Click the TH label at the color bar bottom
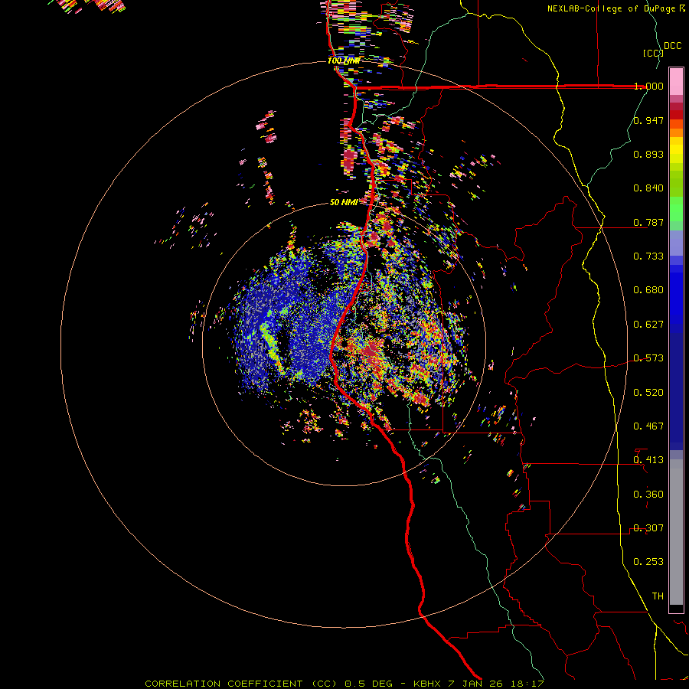689x689 pixels. [x=658, y=596]
